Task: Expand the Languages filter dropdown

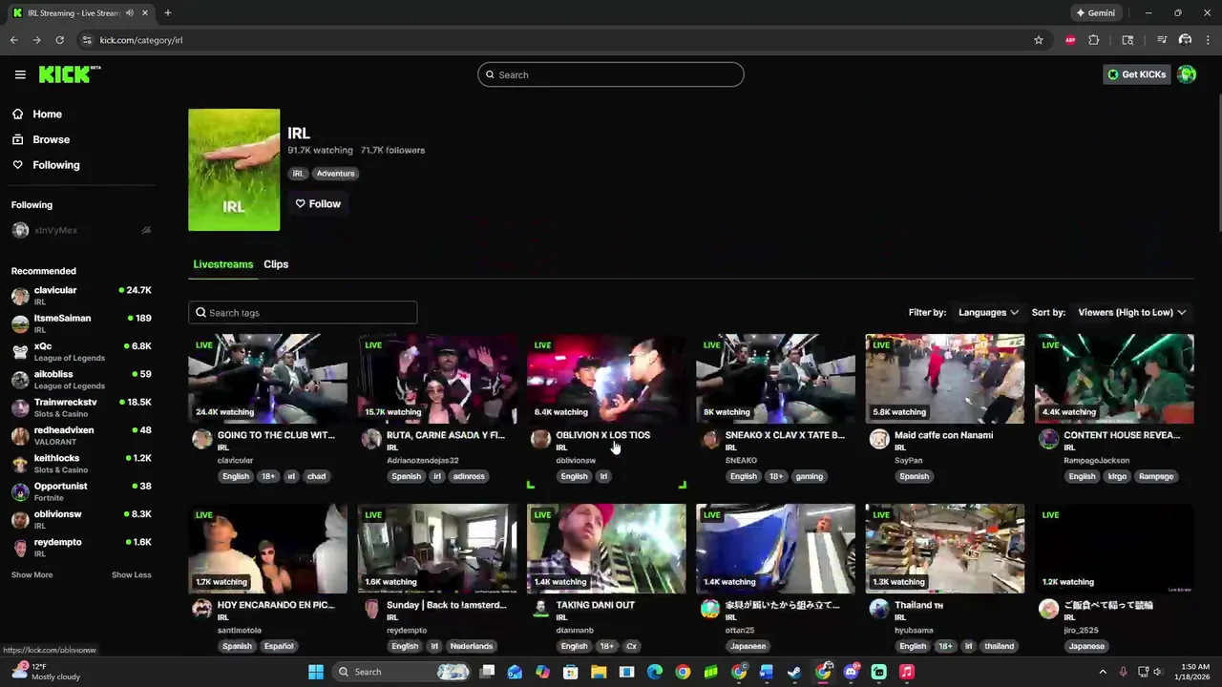Action: click(x=988, y=312)
